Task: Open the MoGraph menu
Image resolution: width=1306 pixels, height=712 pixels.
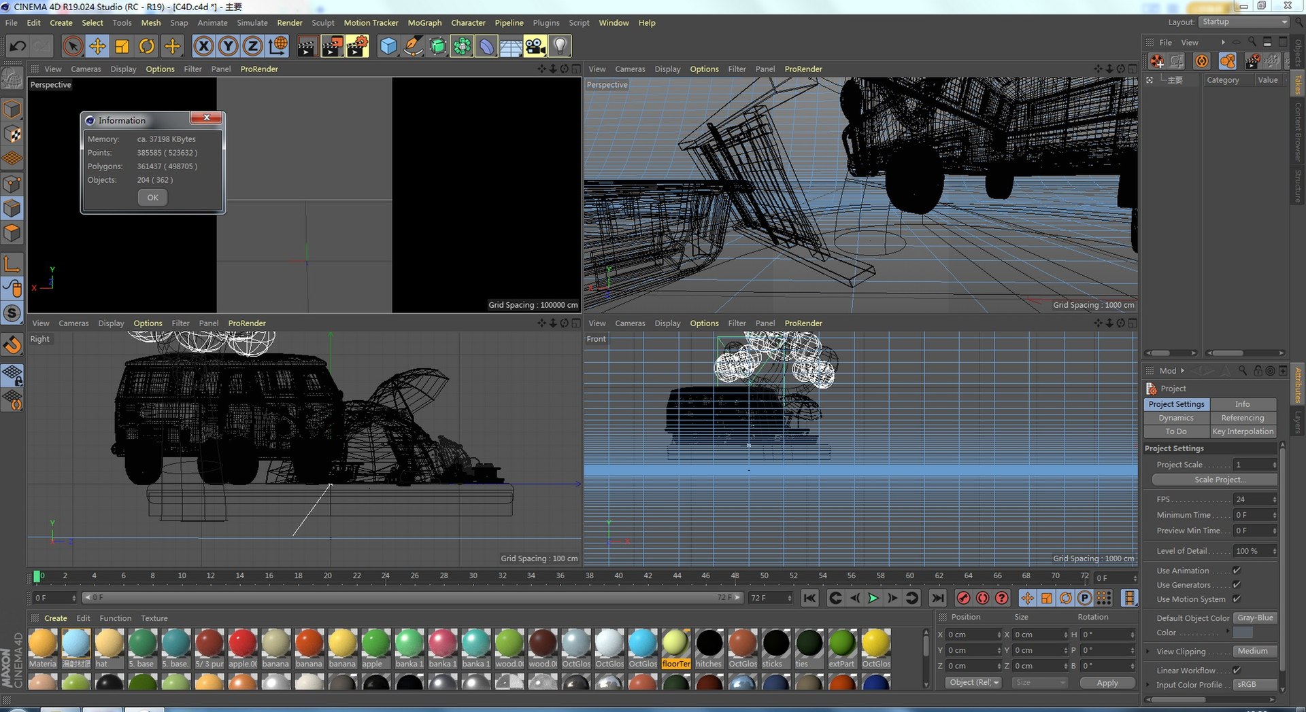Action: (424, 22)
